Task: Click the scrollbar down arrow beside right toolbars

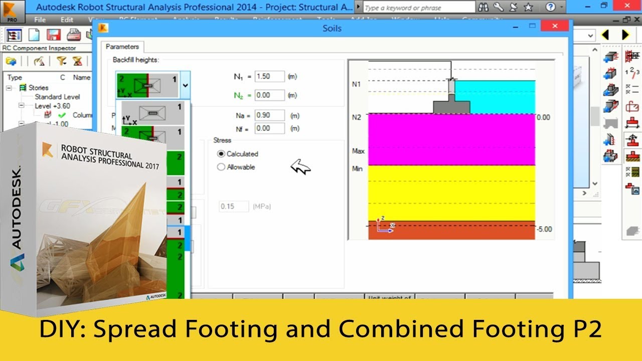Action: 595,184
